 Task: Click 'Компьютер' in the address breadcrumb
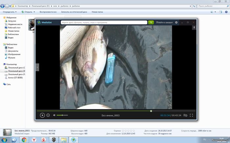(23, 6)
